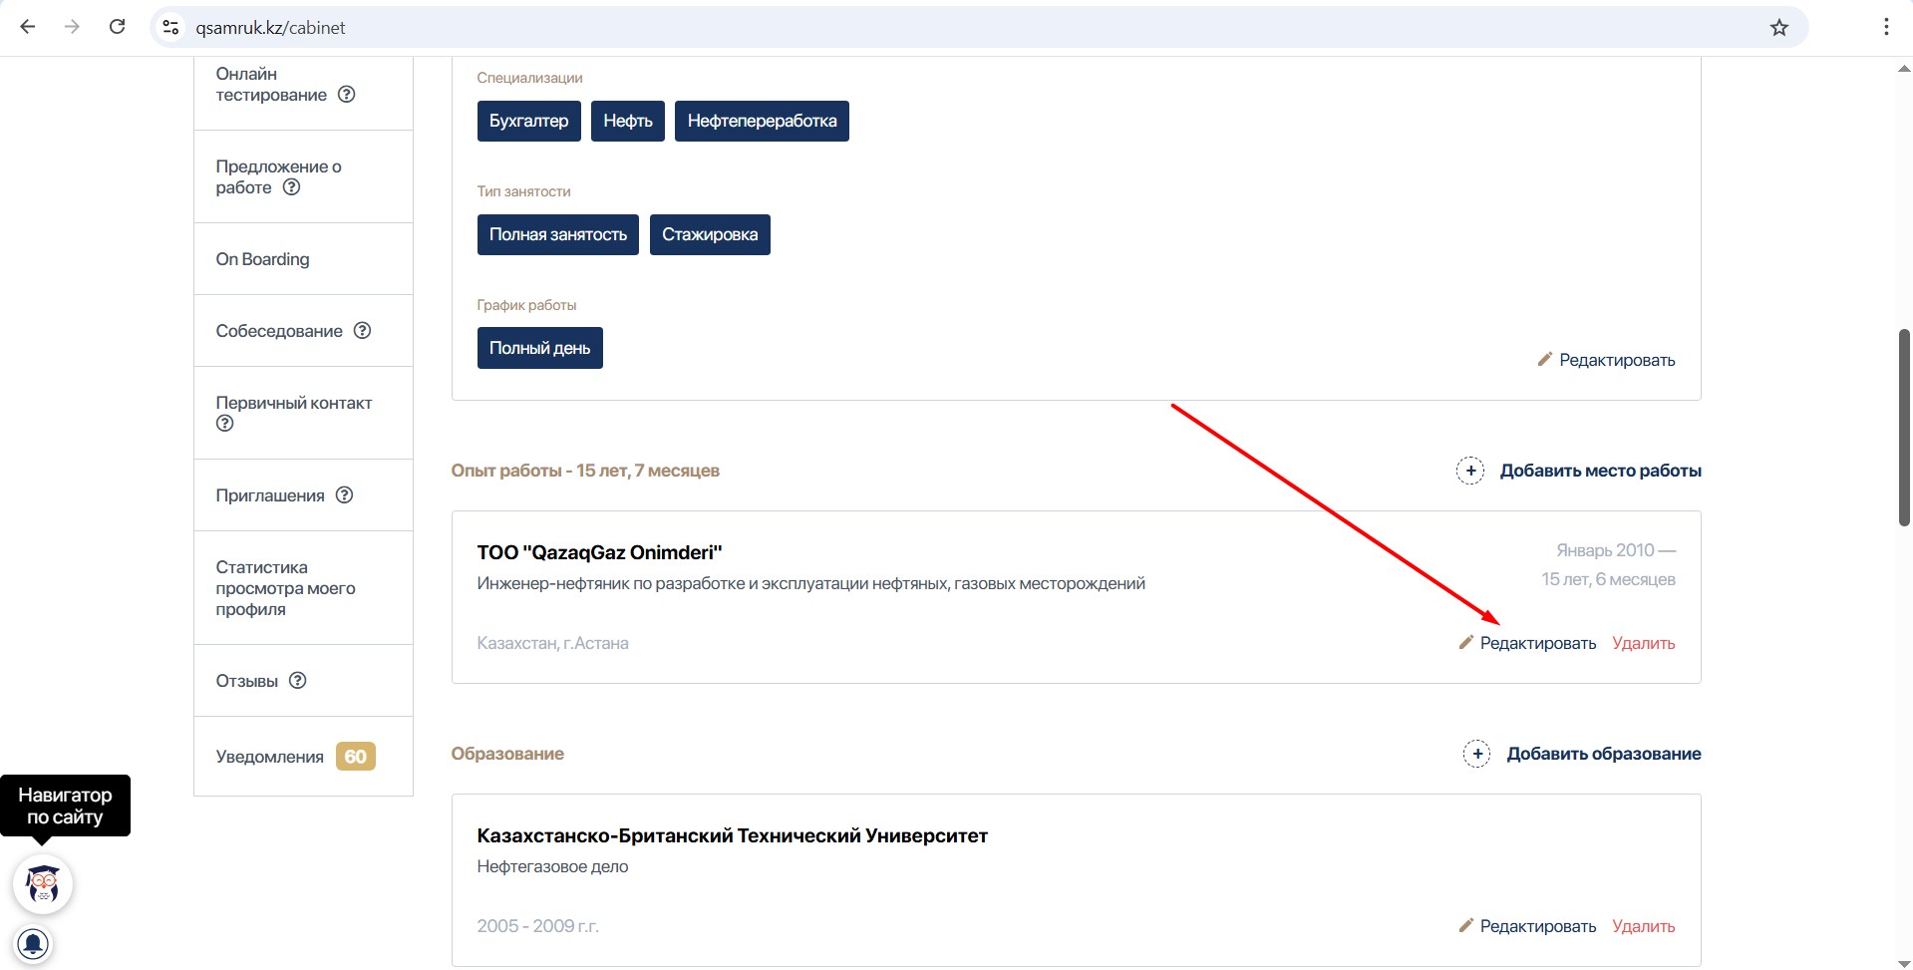Click the owl site navigator icon
The width and height of the screenshot is (1913, 970).
[43, 883]
